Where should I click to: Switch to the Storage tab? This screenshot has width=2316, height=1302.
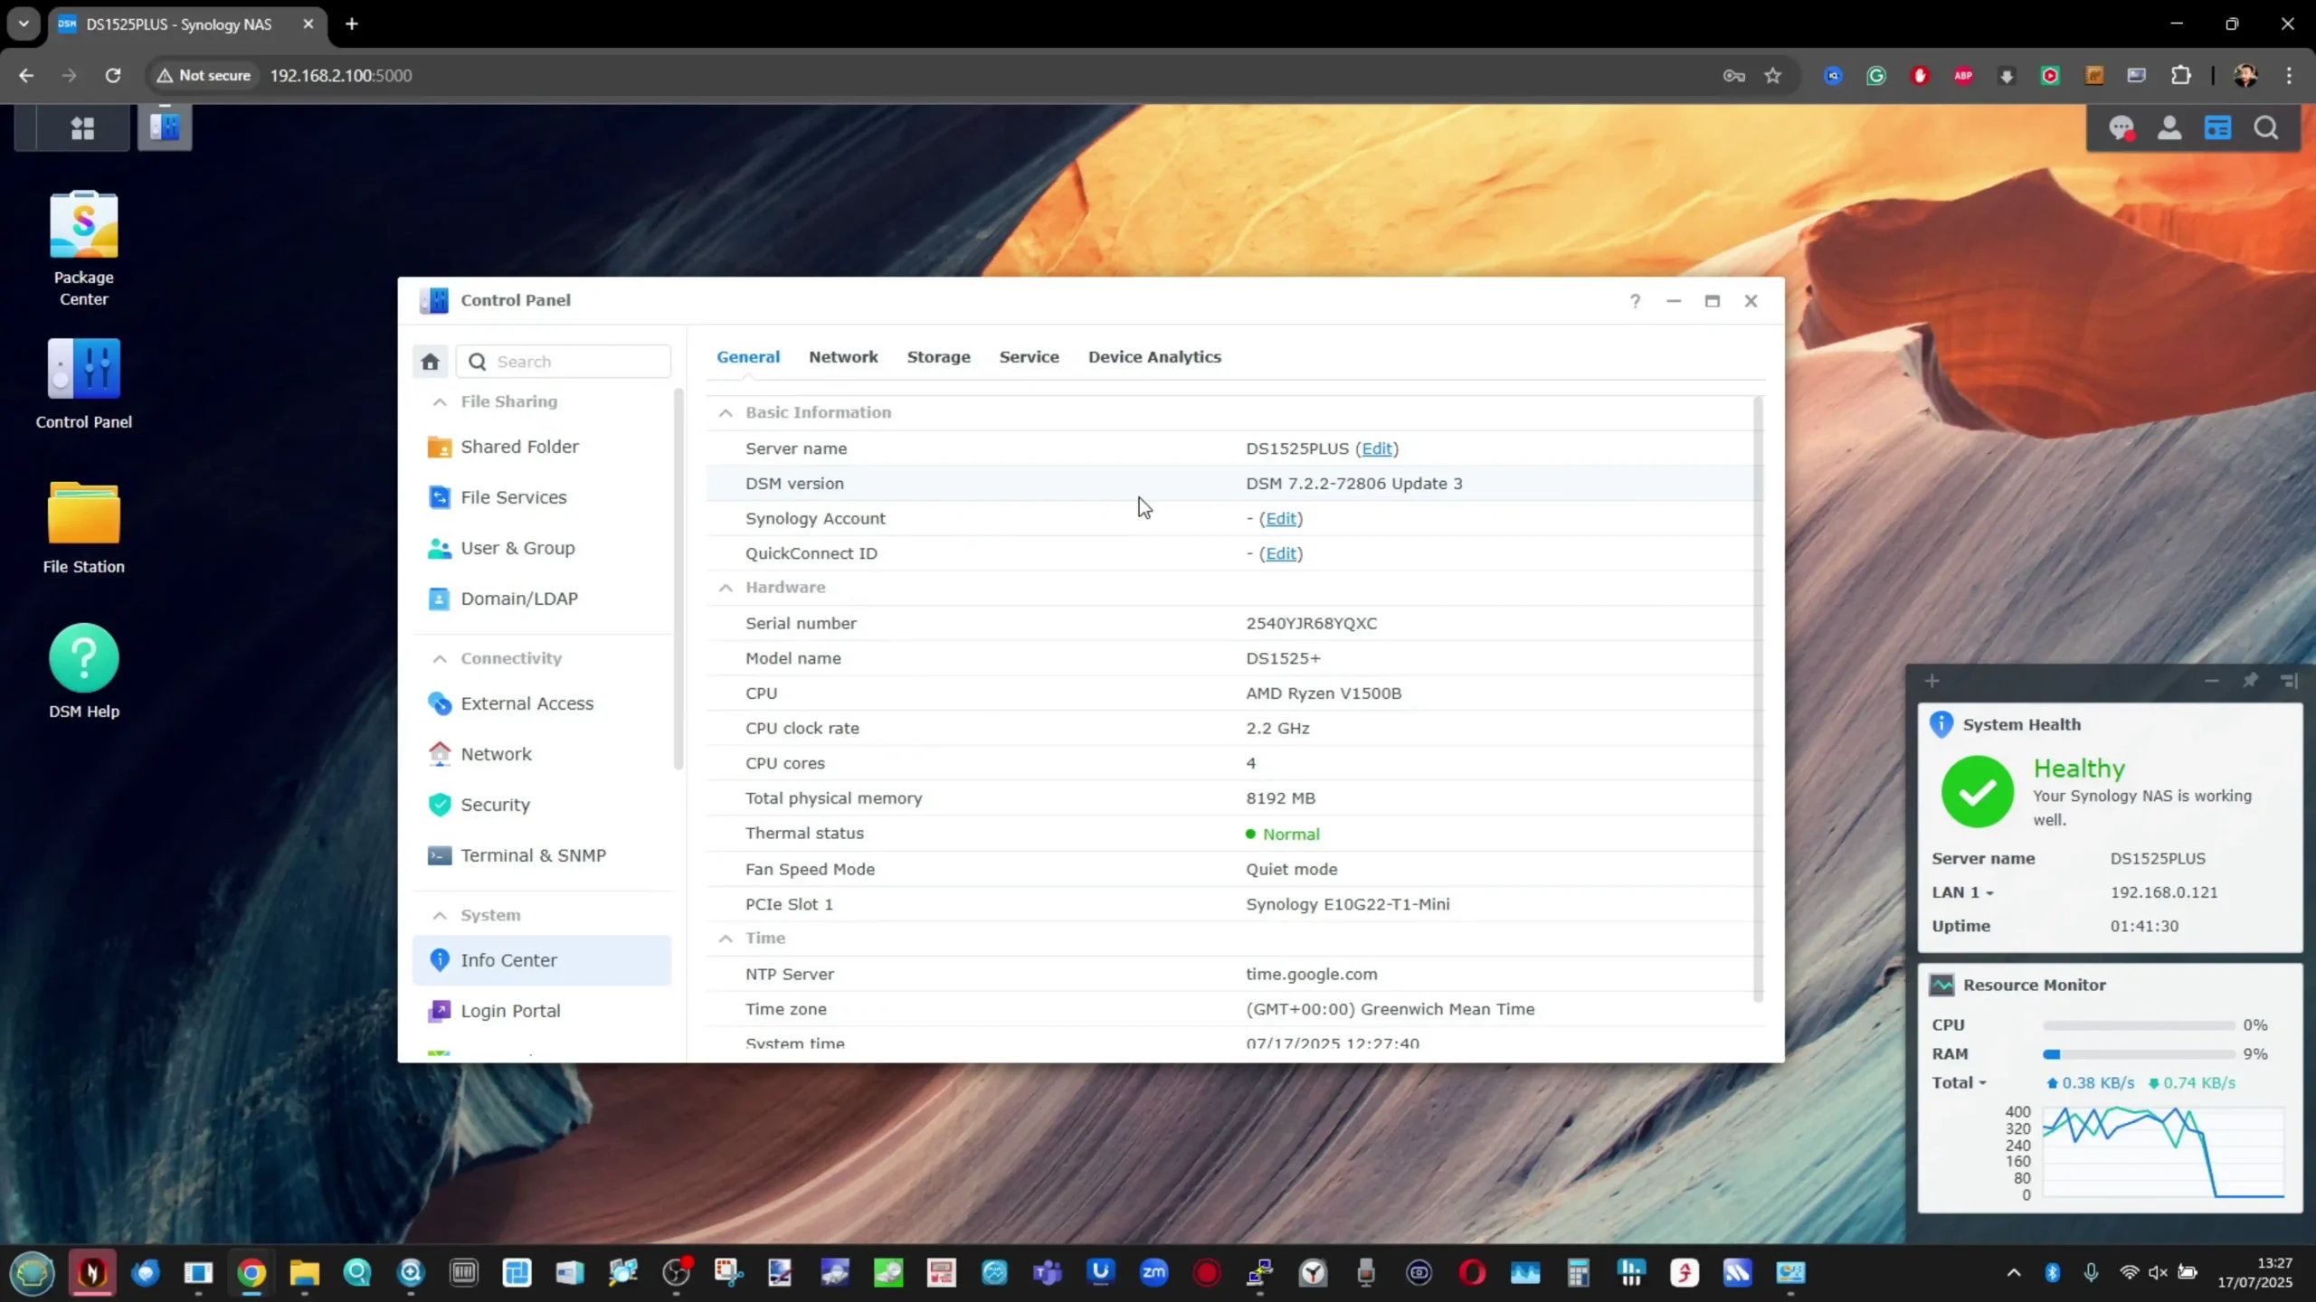tap(938, 357)
